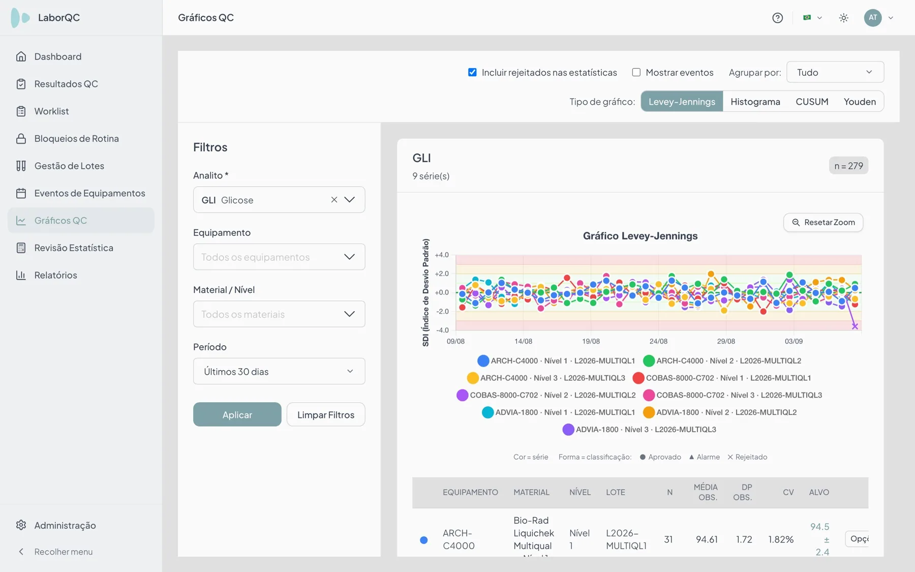
Task: Toggle ARCH-C4000 Nível 2 legend series
Action: point(722,361)
